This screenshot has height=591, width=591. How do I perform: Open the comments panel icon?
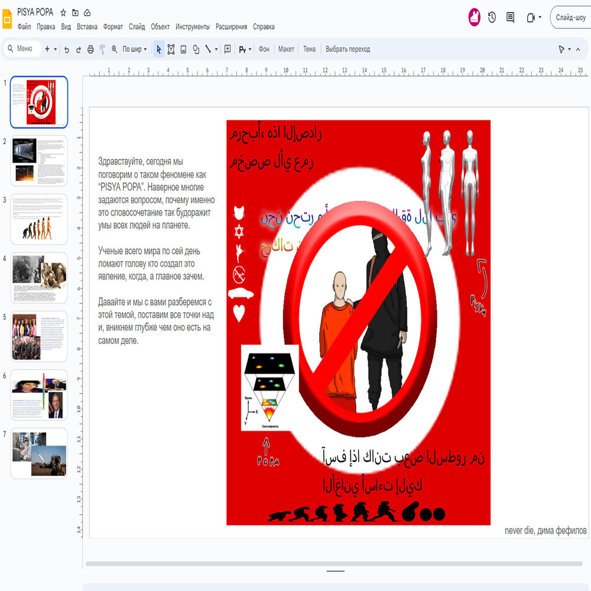[510, 18]
